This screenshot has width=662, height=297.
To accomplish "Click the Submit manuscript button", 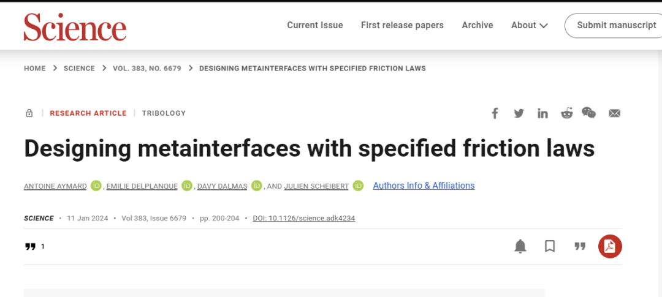I will point(615,25).
